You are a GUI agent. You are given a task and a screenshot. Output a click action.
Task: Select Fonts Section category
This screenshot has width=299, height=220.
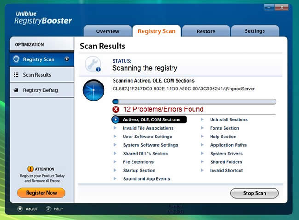point(224,128)
